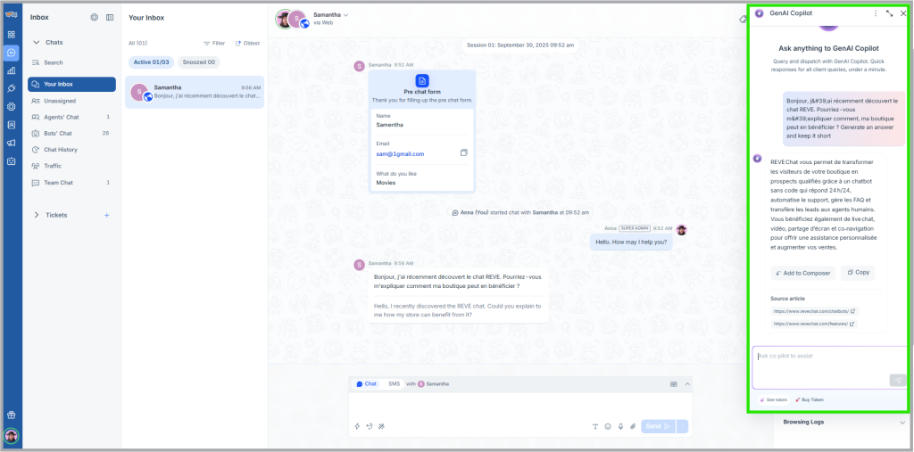Screen dimensions: 914x452
Task: Open reports bar chart icon in sidebar
Action: (12, 70)
